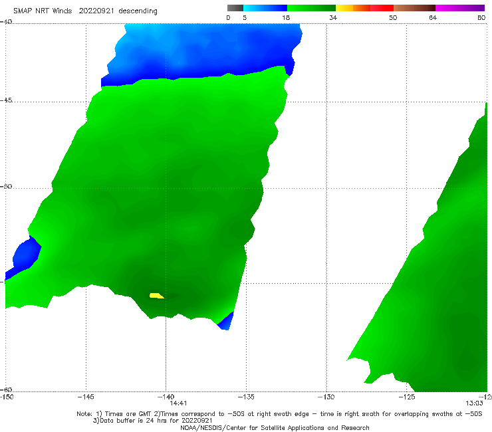Click the small blue triangle at the swath's bottom tip
Viewport: 492px width, 432px height.
click(x=227, y=322)
